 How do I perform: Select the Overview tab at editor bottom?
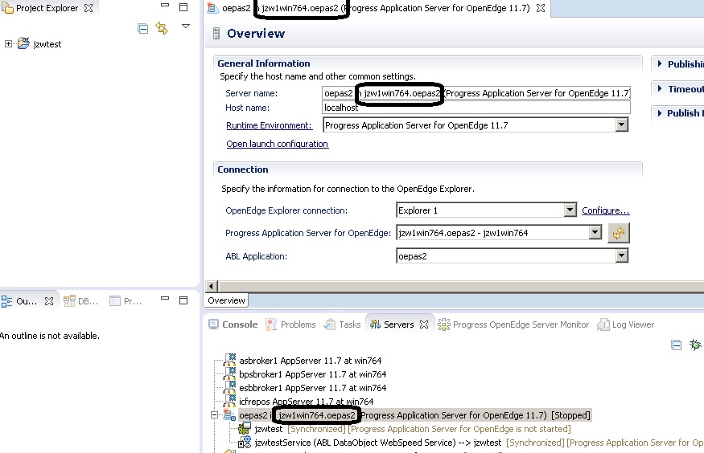[226, 300]
